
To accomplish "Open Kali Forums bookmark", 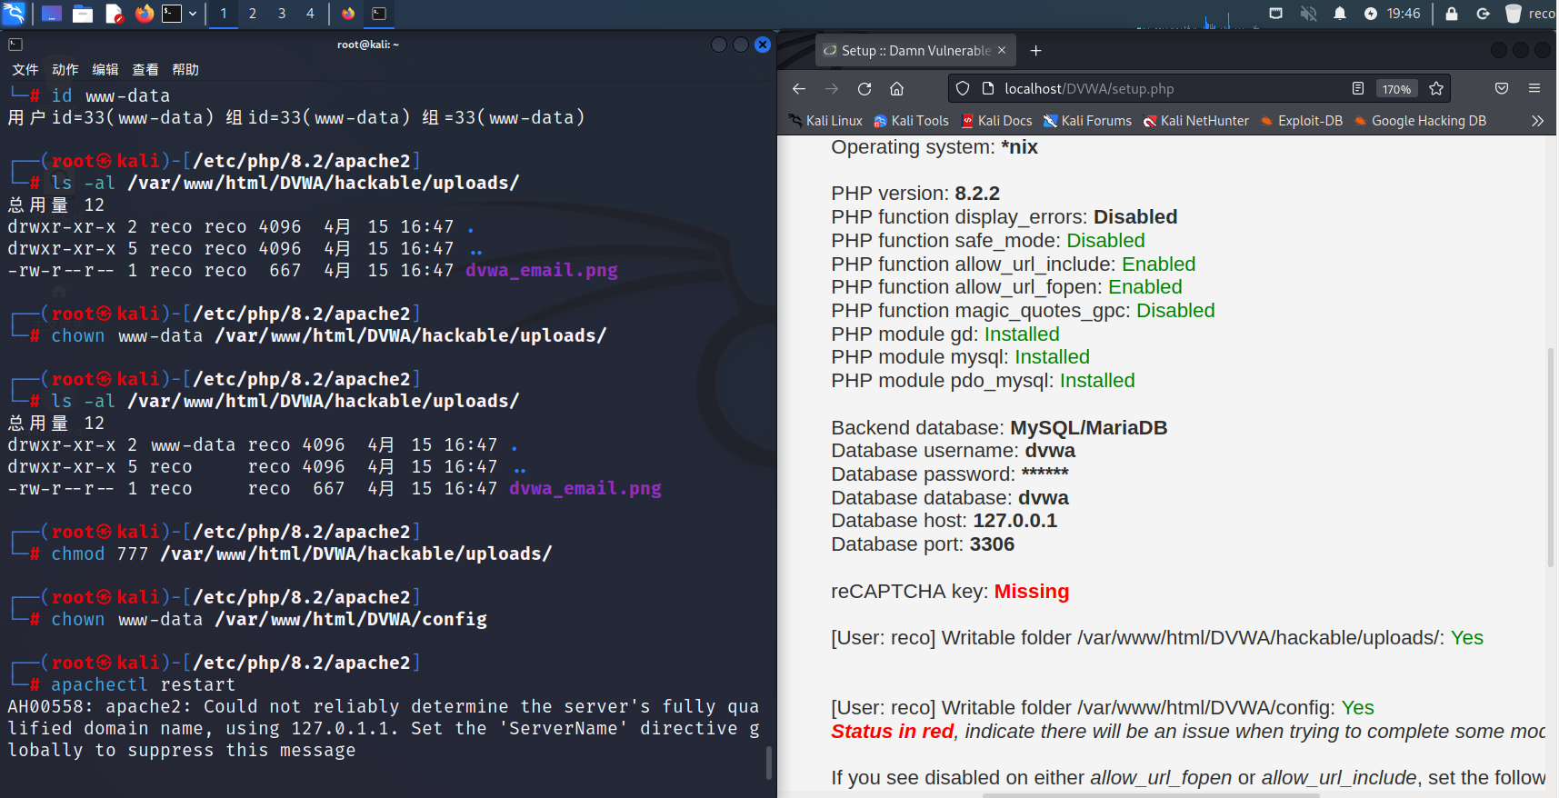I will (1087, 121).
